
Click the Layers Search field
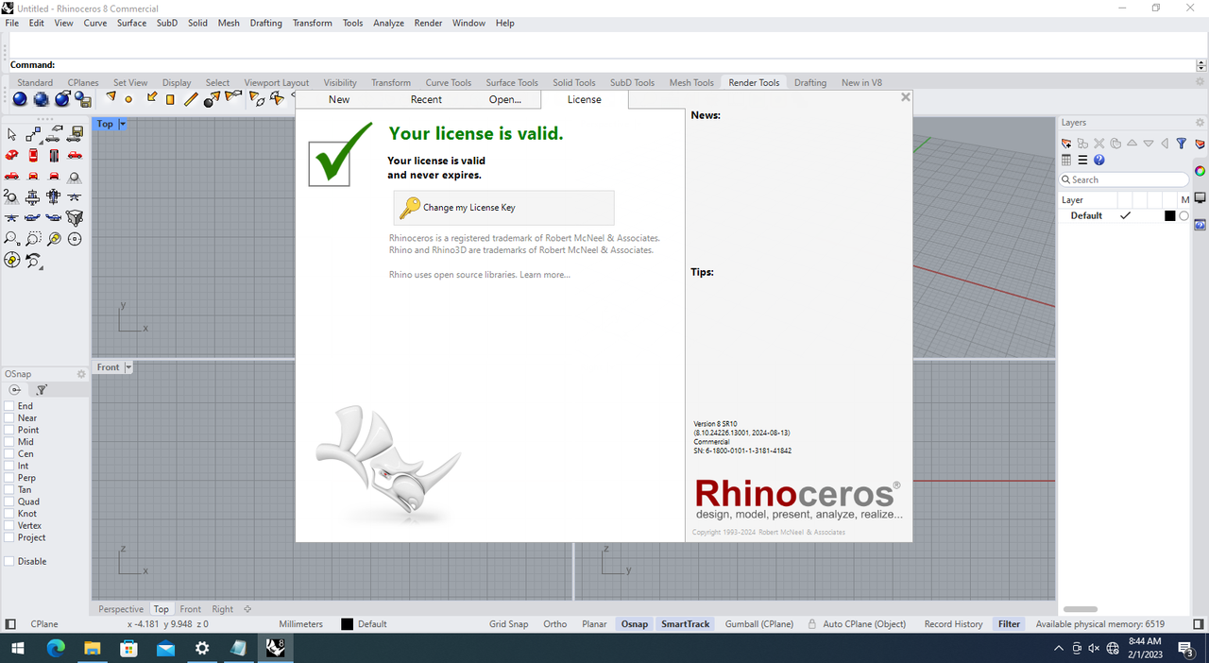1124,179
